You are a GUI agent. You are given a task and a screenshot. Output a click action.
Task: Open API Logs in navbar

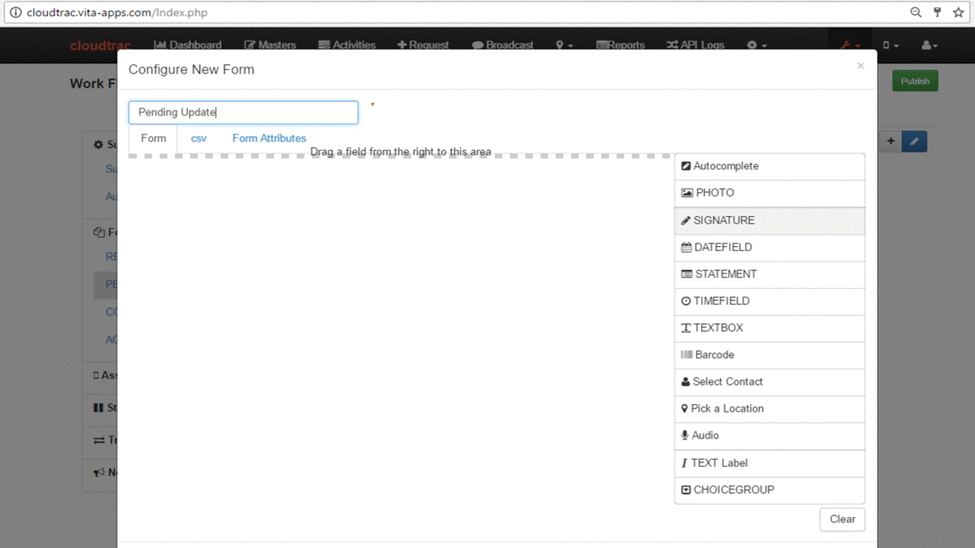695,45
